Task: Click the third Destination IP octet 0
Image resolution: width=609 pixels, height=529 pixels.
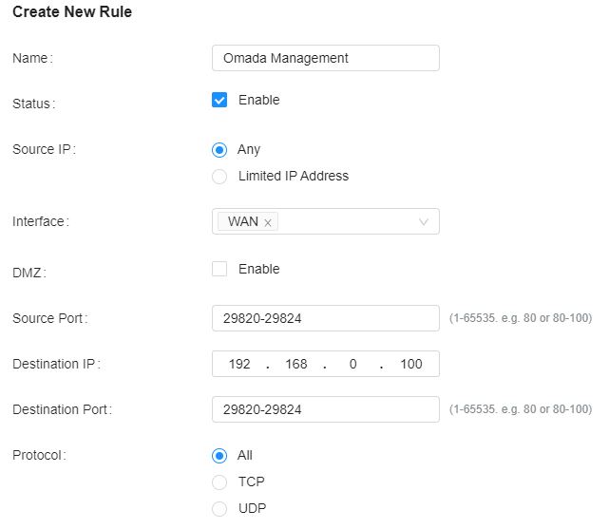Action: (x=352, y=364)
